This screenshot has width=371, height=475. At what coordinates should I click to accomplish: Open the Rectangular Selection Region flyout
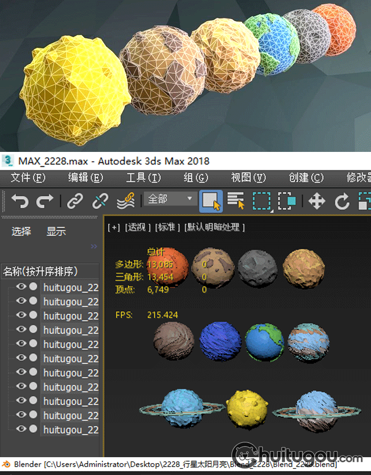coord(262,201)
